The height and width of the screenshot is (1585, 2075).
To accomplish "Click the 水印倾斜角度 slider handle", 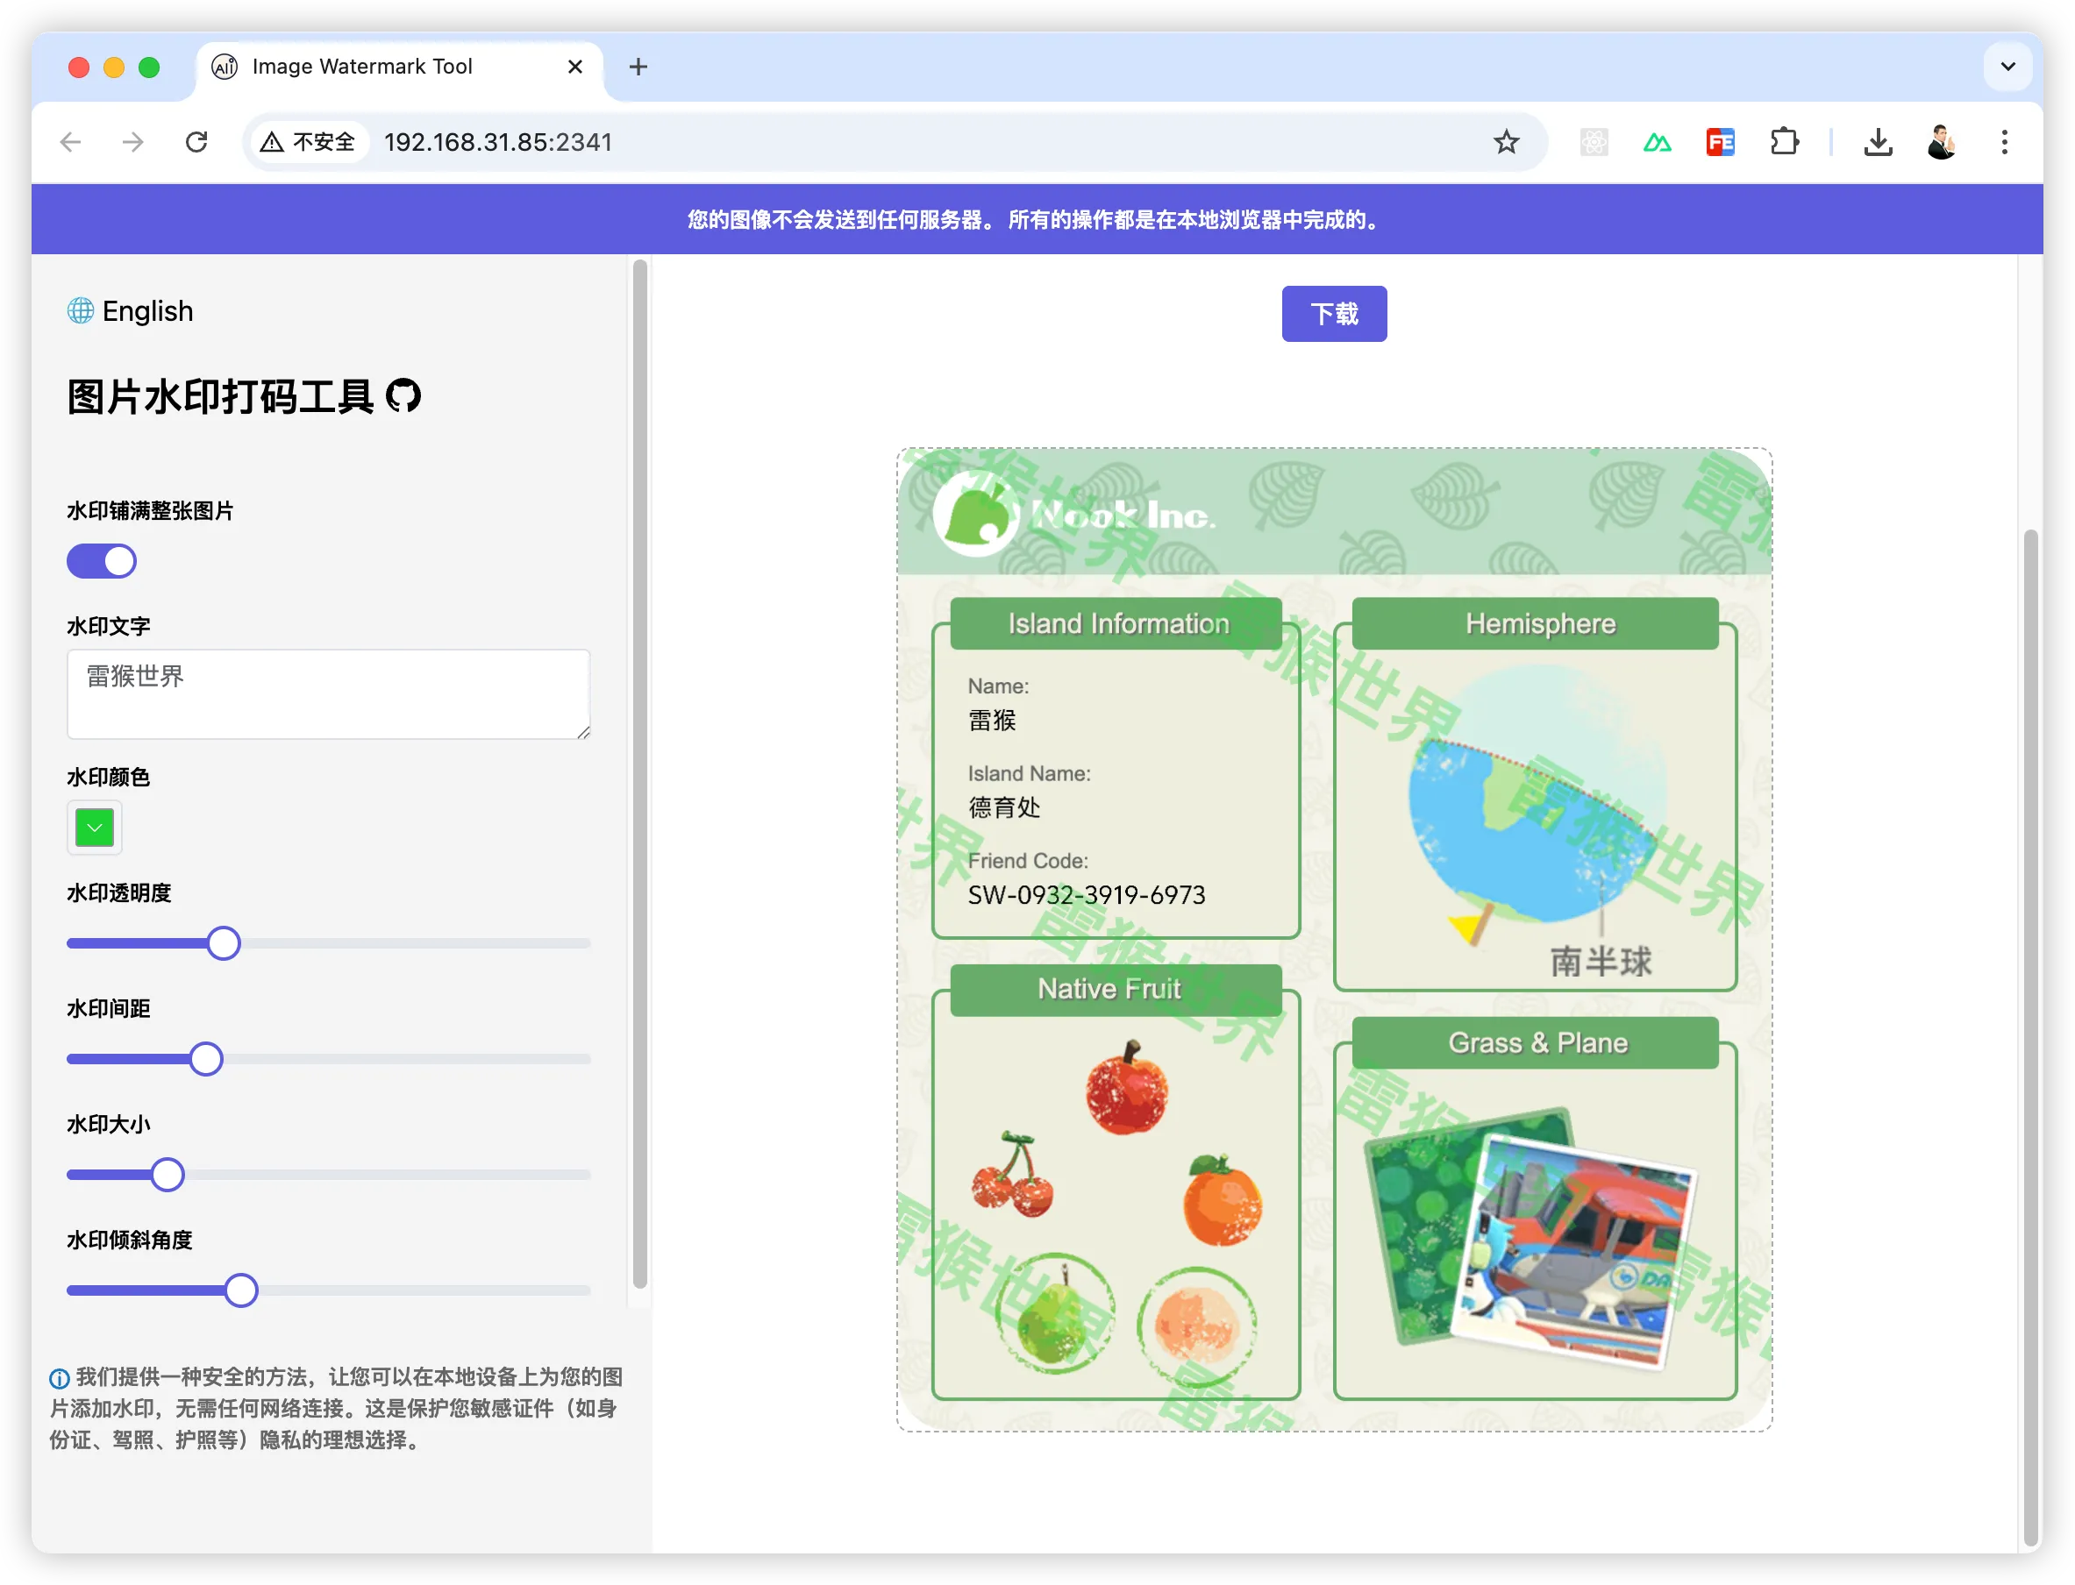I will (241, 1290).
